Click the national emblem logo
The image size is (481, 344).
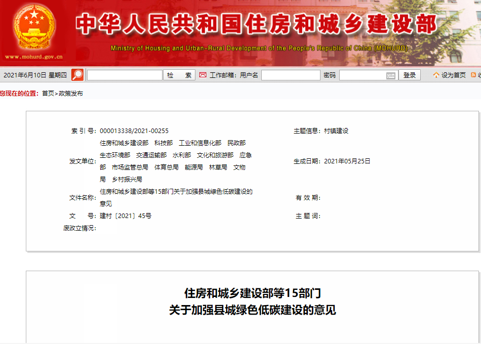click(34, 26)
